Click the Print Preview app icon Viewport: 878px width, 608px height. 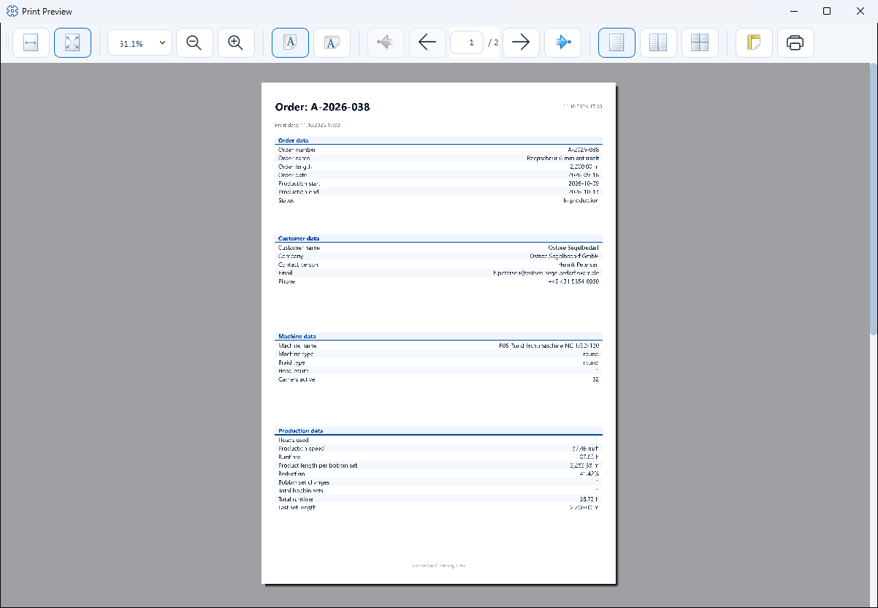pos(12,11)
